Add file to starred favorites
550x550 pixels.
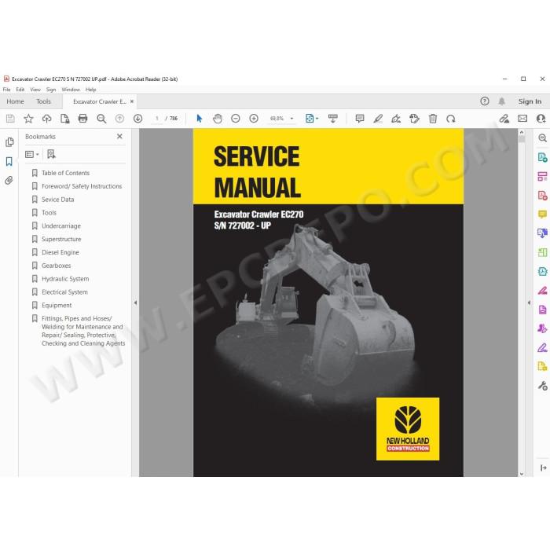point(28,119)
